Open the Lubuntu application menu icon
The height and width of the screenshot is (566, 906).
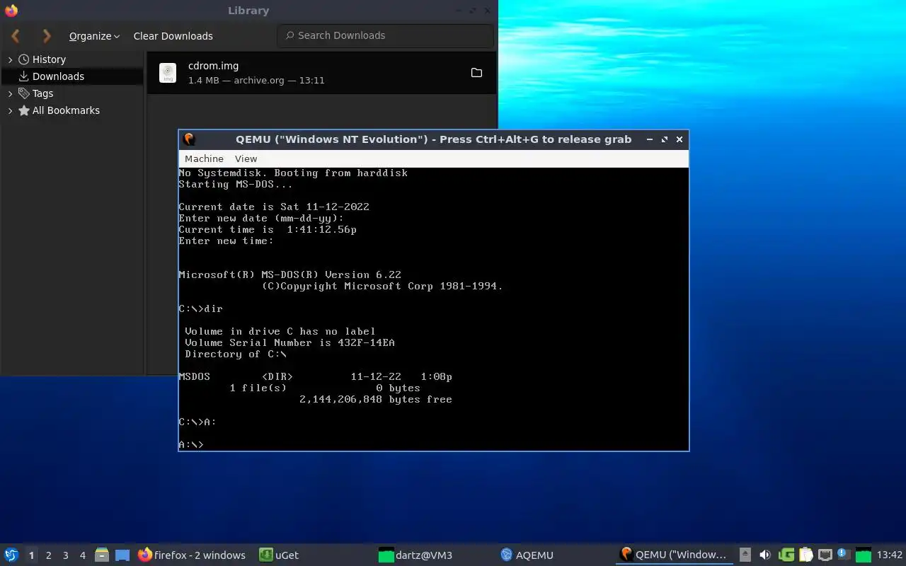point(11,555)
